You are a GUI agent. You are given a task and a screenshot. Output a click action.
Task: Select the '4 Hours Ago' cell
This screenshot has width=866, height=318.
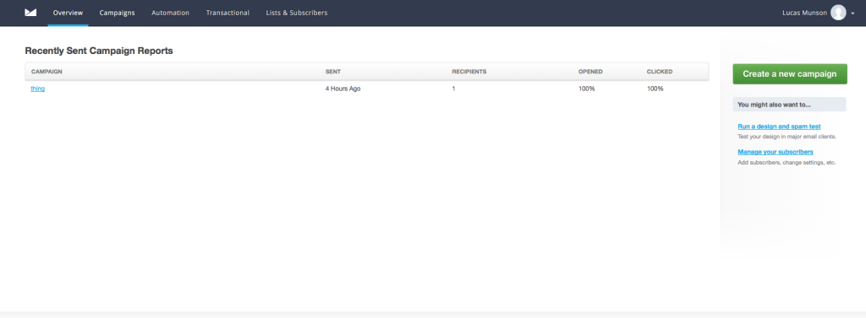[x=343, y=89]
